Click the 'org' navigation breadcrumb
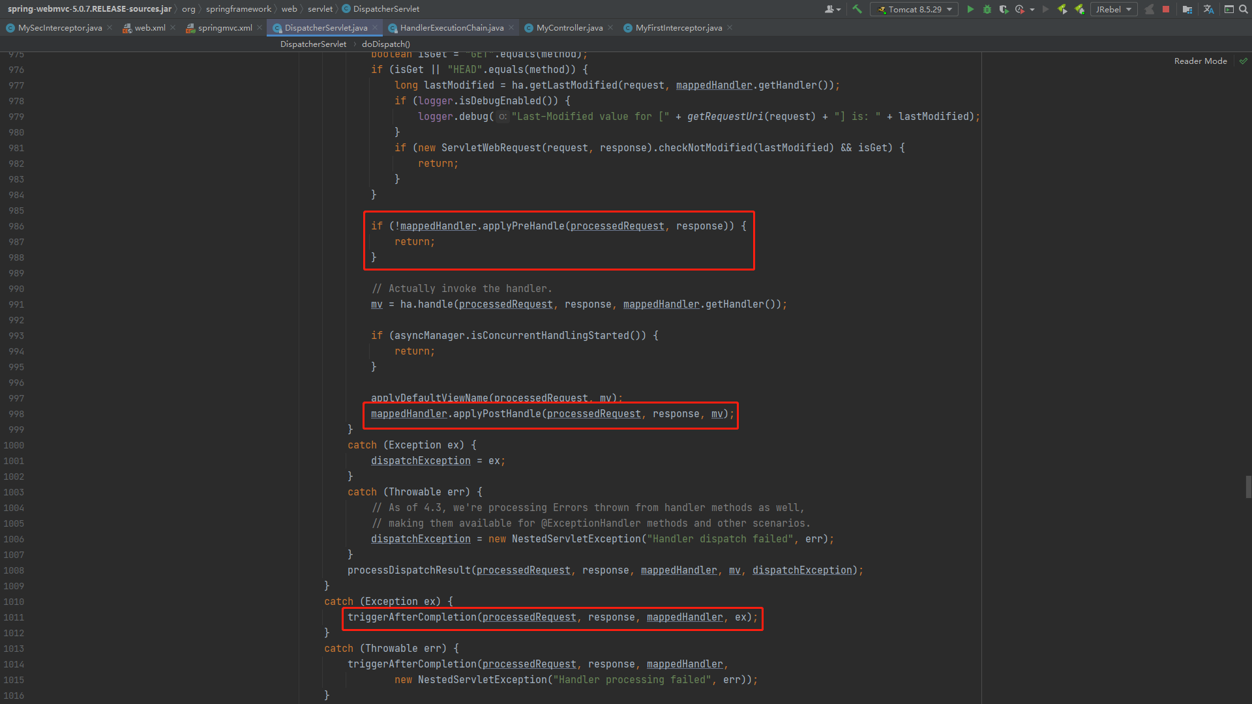Image resolution: width=1252 pixels, height=704 pixels. coord(188,9)
